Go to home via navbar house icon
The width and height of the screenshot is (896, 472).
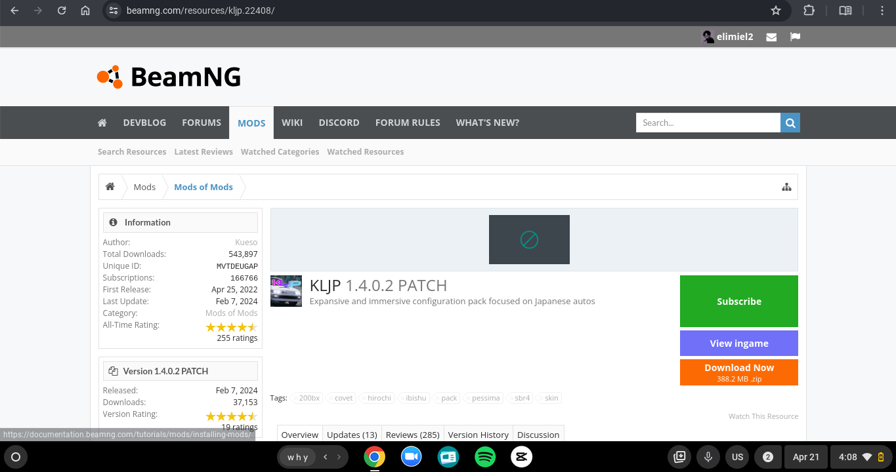click(102, 123)
